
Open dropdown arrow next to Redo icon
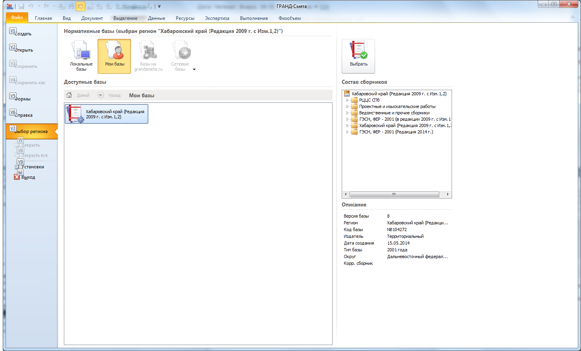coord(54,6)
